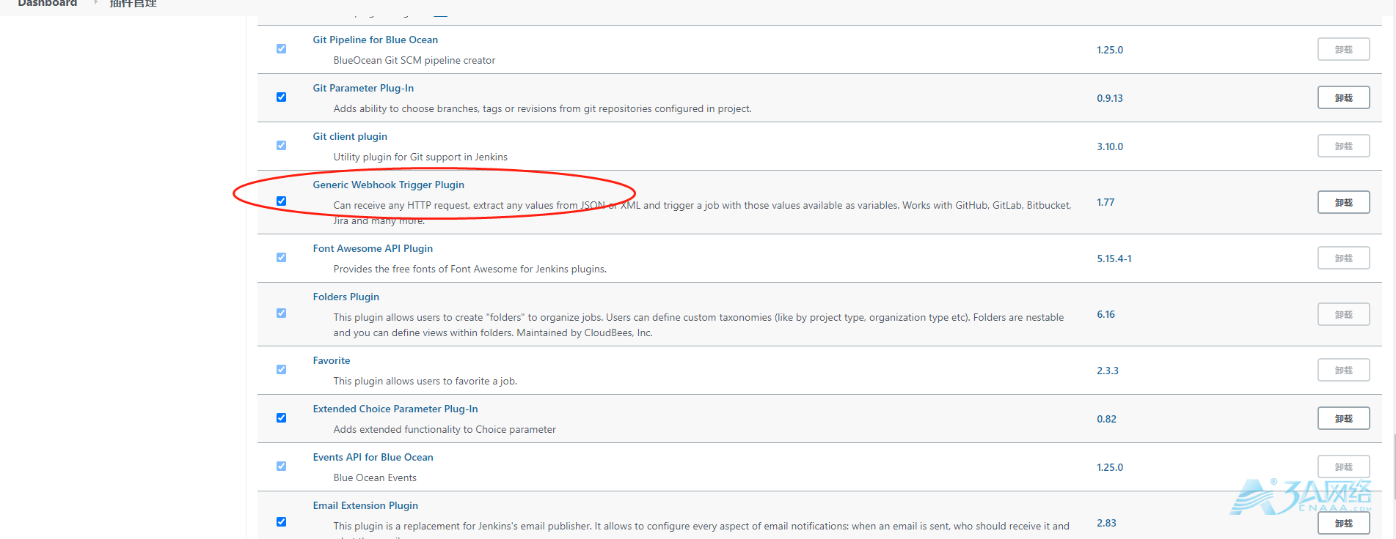Click version 0.82 of Extended Choice Parameter Plug-In
Viewport: 1396px width, 539px height.
click(x=1106, y=419)
